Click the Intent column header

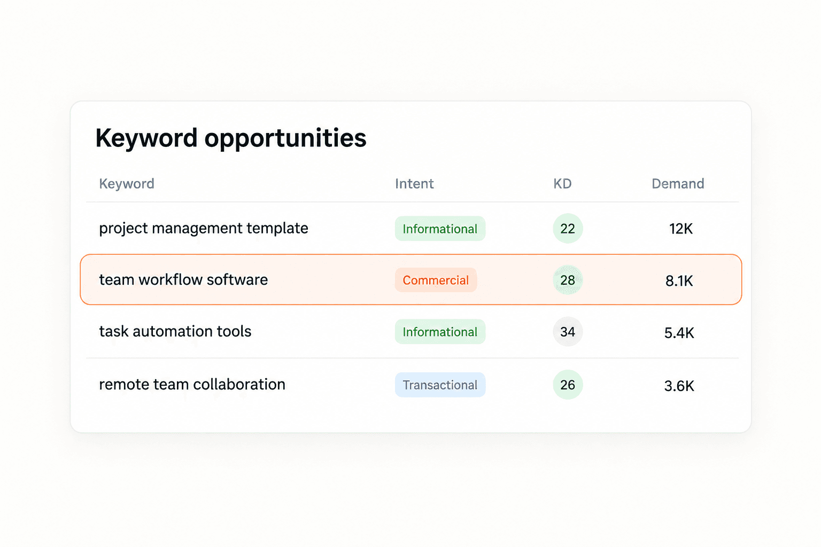tap(414, 184)
